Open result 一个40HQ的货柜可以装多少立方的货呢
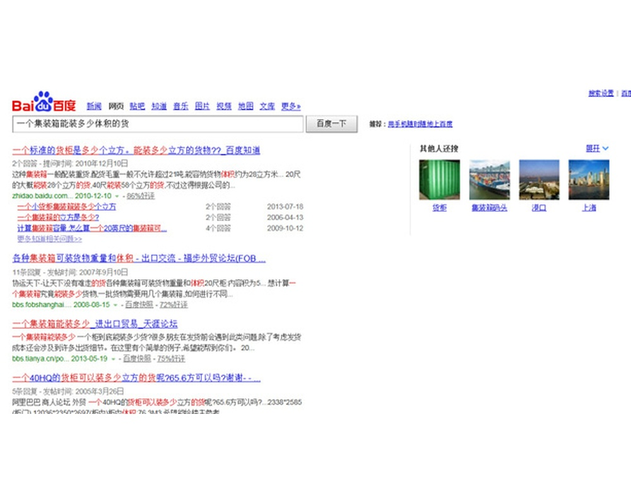This screenshot has height=504, width=631. 136,378
